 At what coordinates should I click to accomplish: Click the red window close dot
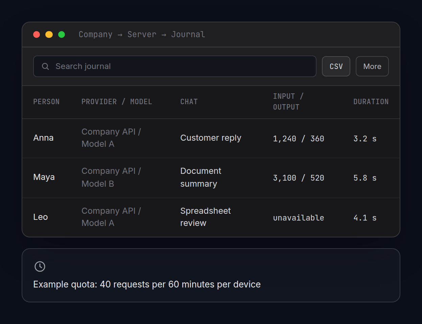[37, 34]
